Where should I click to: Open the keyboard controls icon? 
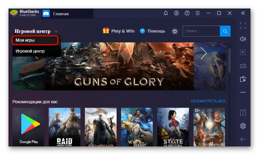[243, 66]
